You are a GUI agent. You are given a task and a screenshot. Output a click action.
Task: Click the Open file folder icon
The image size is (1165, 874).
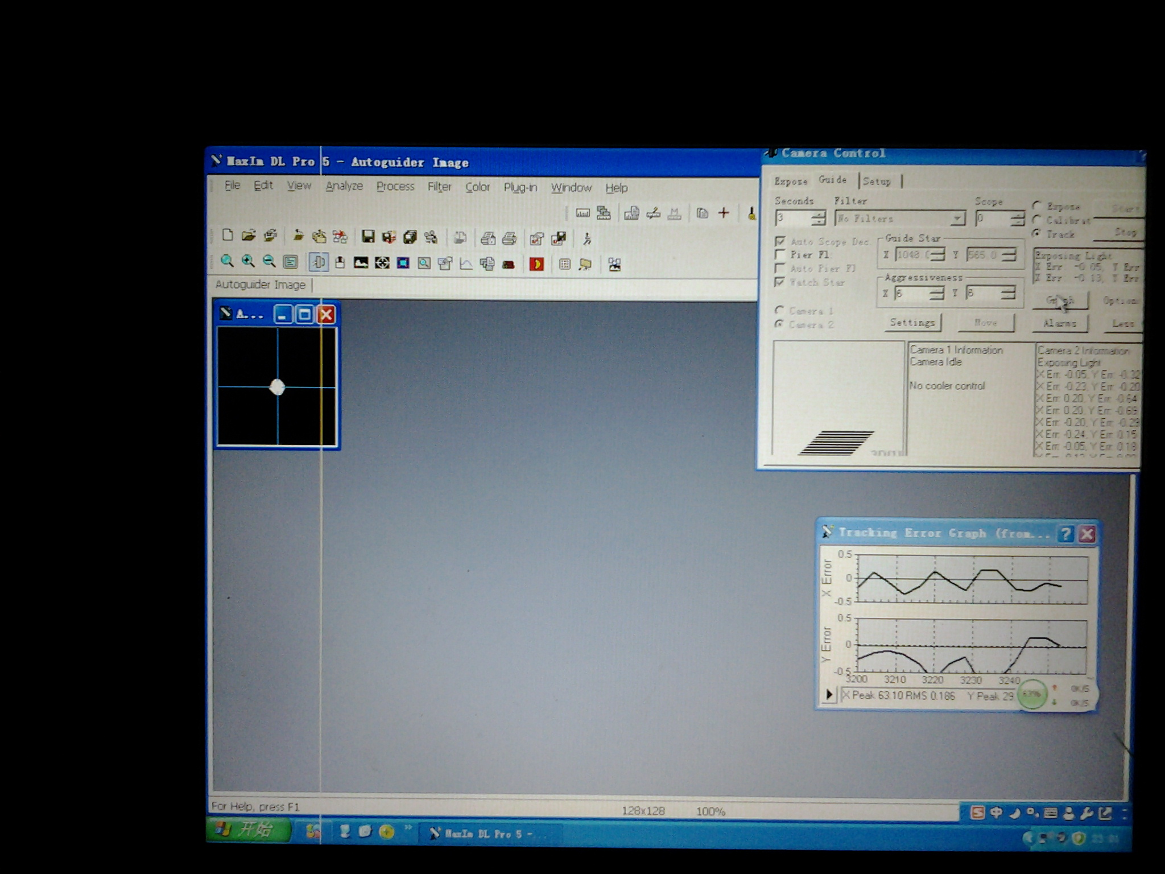pos(248,236)
